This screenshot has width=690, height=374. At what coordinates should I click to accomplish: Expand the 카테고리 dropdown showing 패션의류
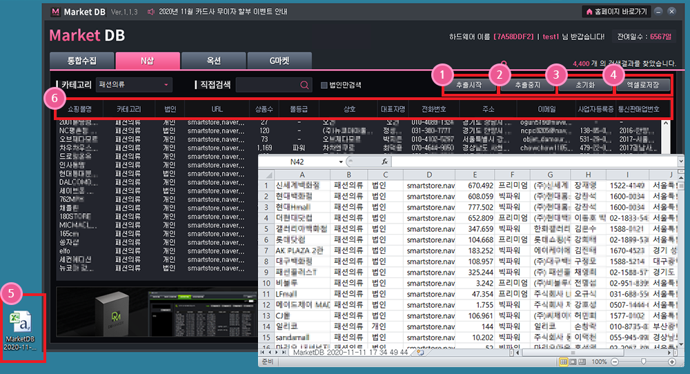pyautogui.click(x=134, y=84)
